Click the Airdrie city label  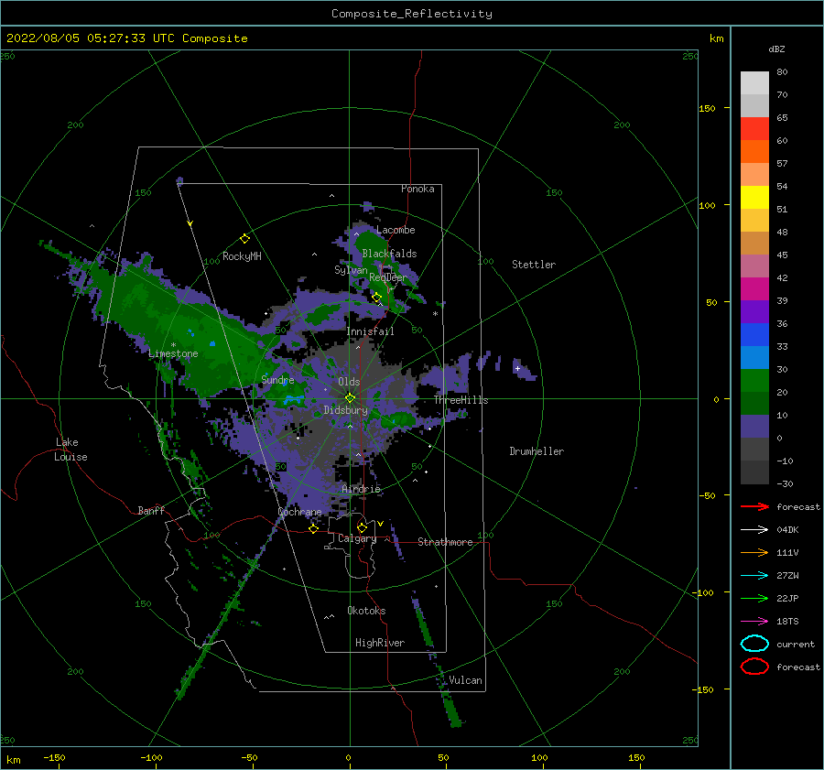pyautogui.click(x=361, y=489)
